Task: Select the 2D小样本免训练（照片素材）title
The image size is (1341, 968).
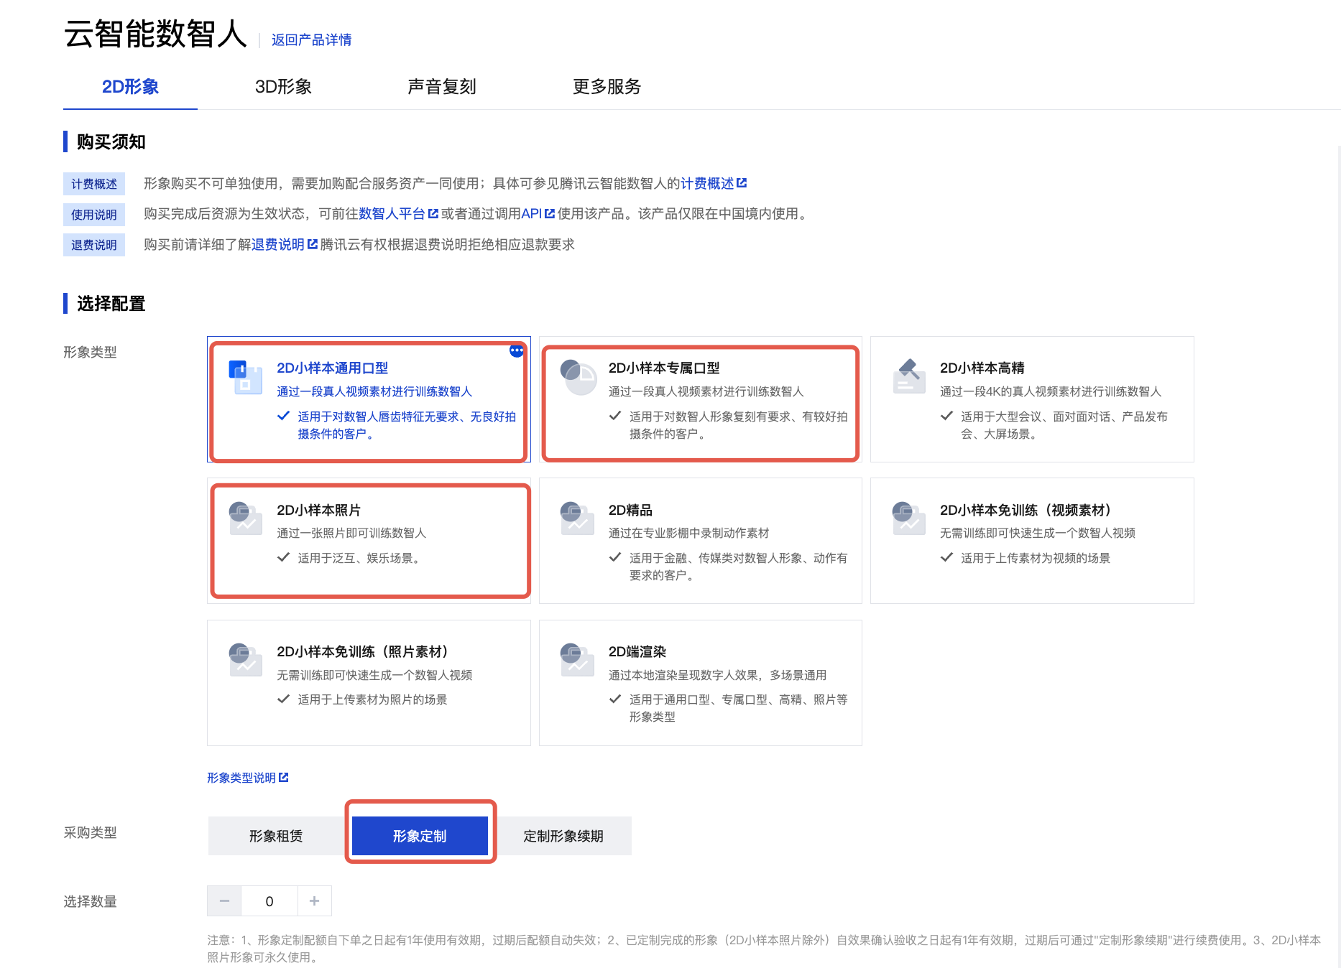Action: click(x=366, y=651)
